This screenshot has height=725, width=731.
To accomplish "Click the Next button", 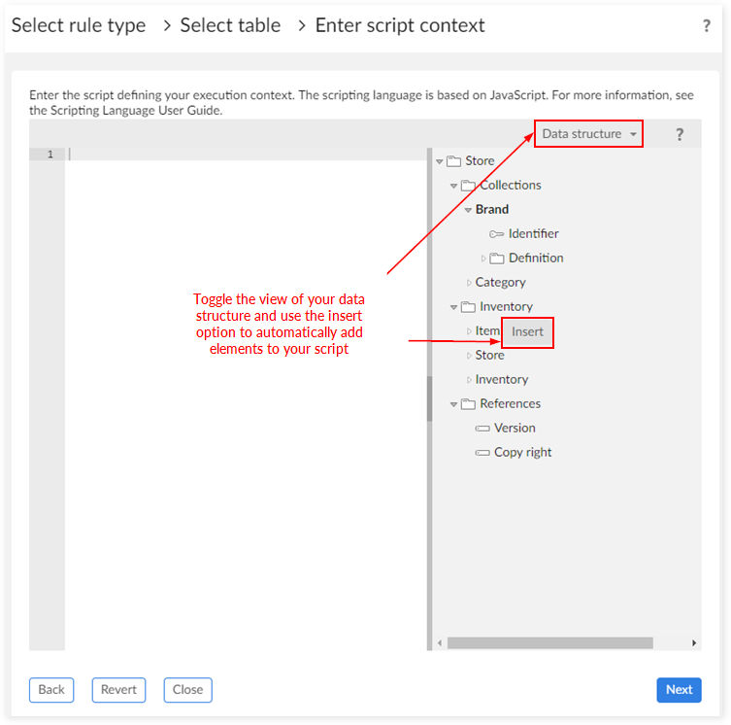I will pos(679,689).
